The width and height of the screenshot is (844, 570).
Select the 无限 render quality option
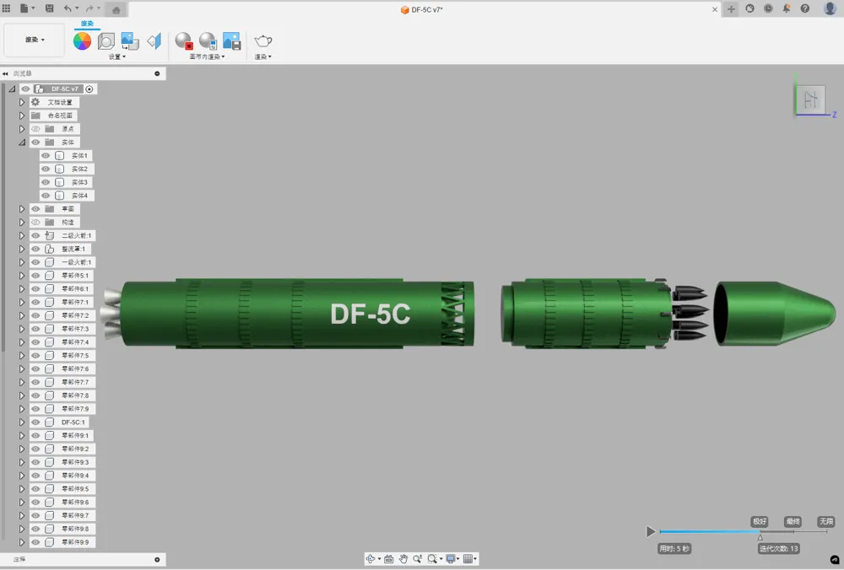825,521
